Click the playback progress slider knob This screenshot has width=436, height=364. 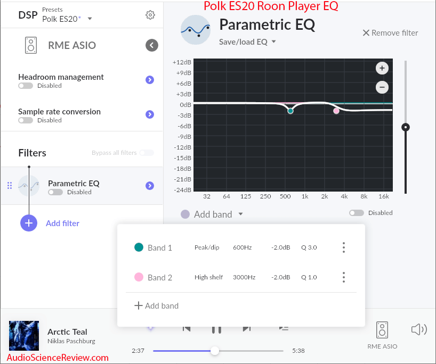click(215, 351)
